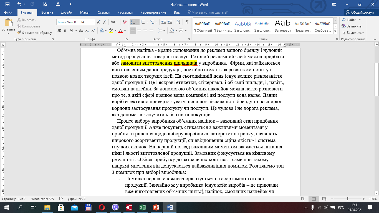Open the font name dropdown
379x213 pixels.
(78, 22)
